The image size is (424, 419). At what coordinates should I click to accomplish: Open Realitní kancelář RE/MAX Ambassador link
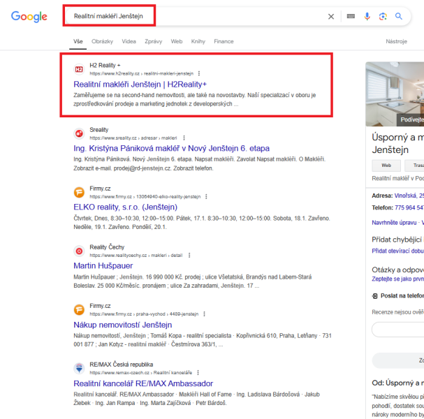click(x=143, y=383)
